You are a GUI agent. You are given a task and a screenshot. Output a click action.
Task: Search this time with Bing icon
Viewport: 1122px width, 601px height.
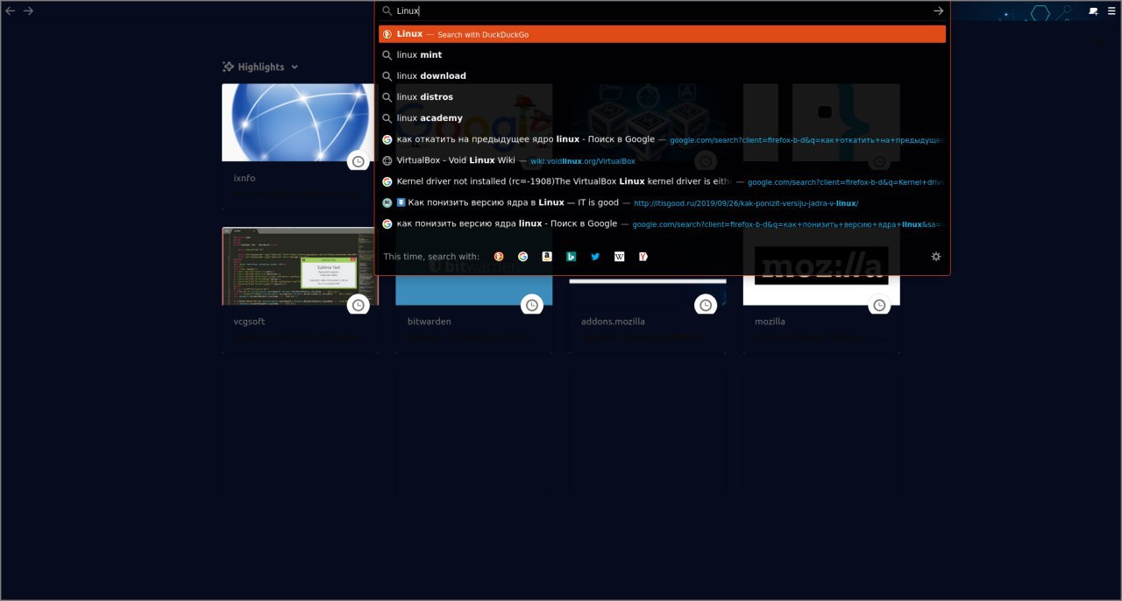571,257
